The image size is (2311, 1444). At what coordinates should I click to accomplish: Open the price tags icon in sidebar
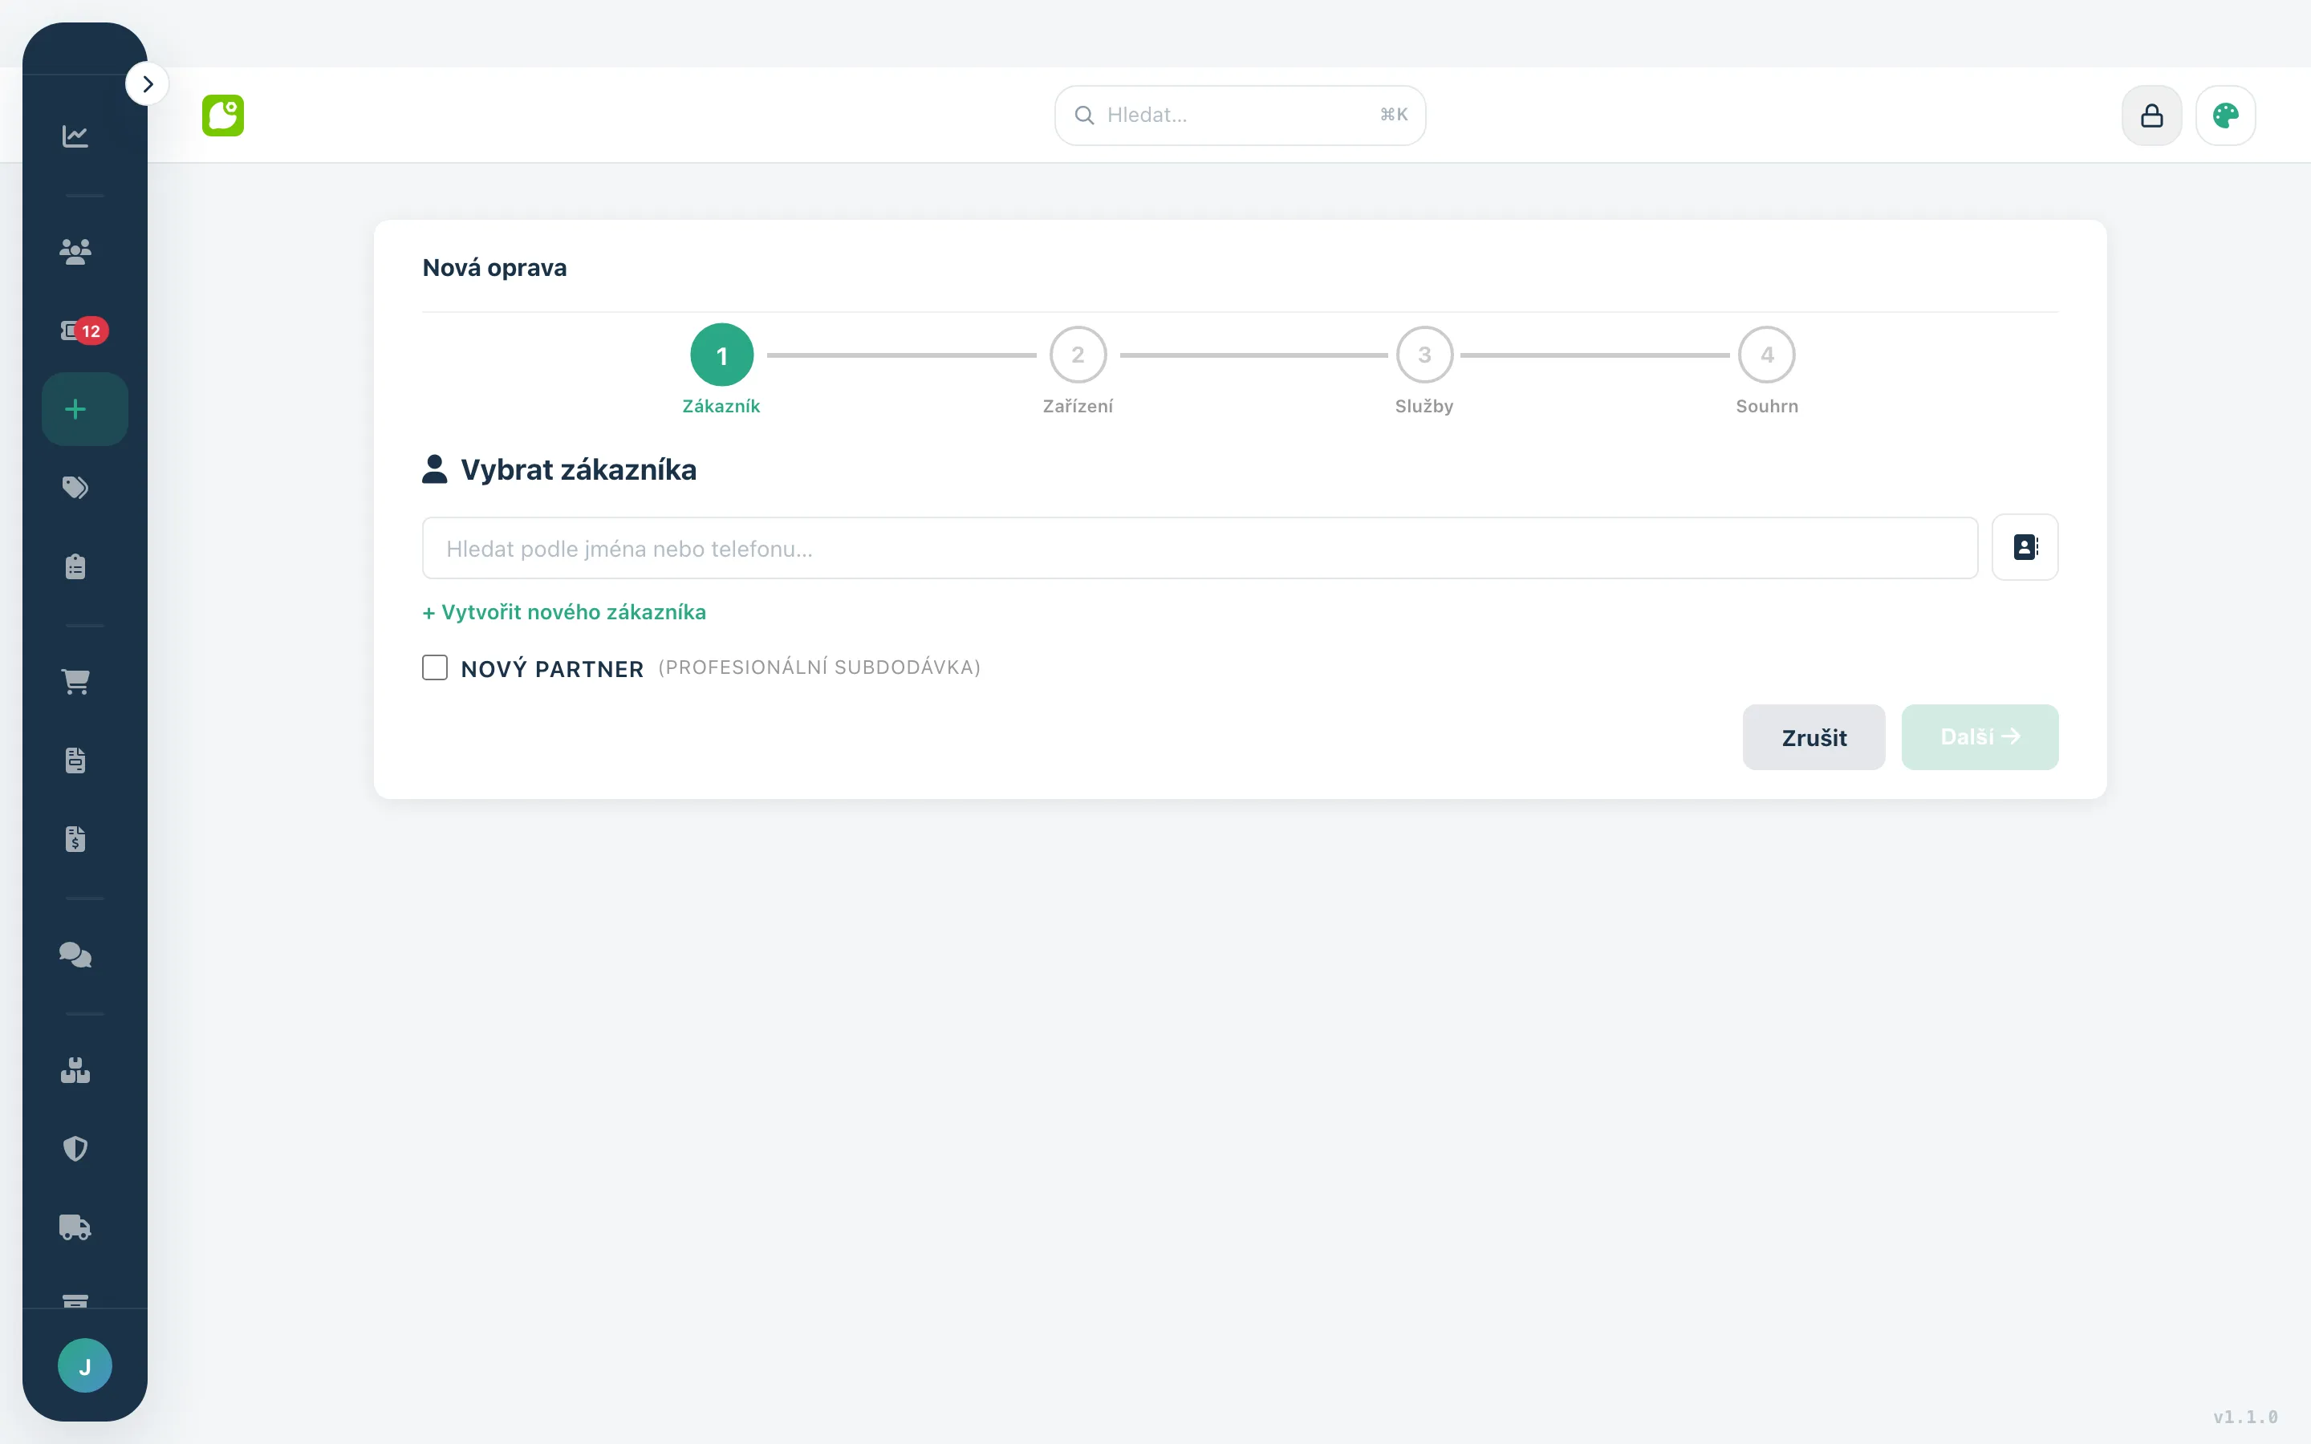pyautogui.click(x=75, y=487)
